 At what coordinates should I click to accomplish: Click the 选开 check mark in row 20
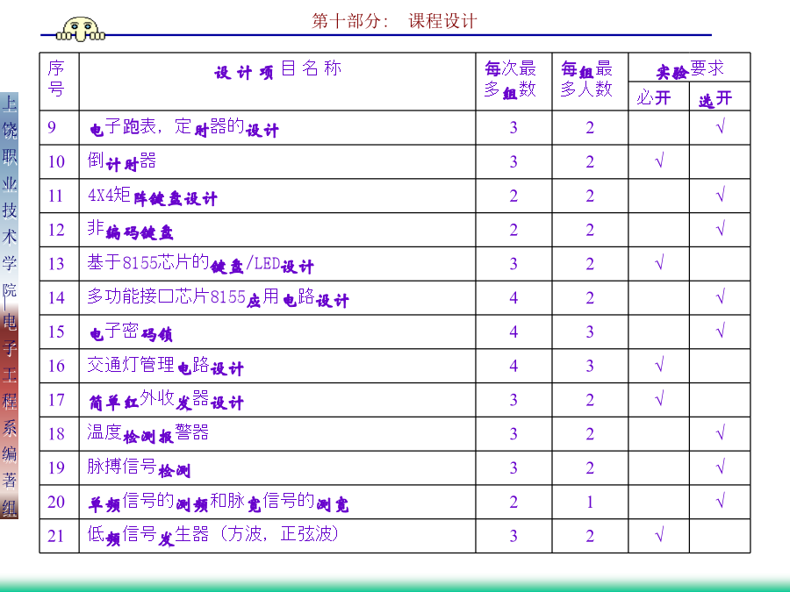(x=721, y=500)
